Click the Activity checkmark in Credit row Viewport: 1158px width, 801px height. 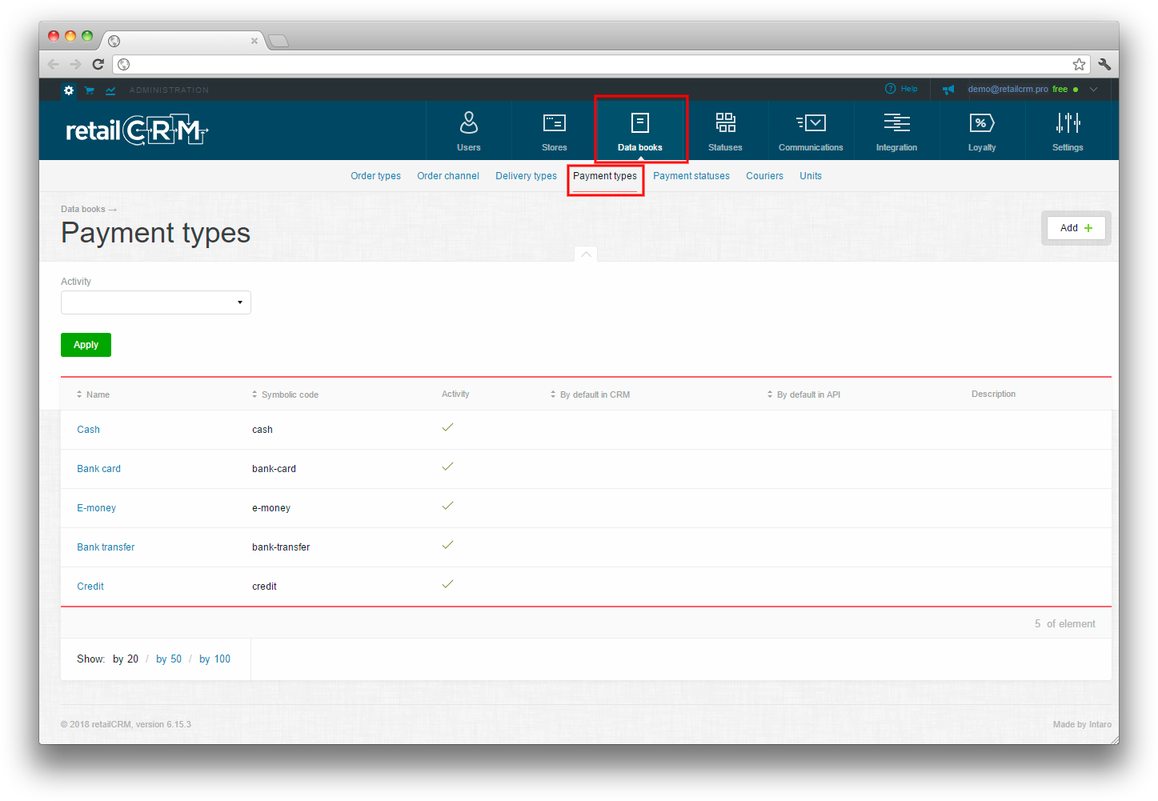(447, 584)
